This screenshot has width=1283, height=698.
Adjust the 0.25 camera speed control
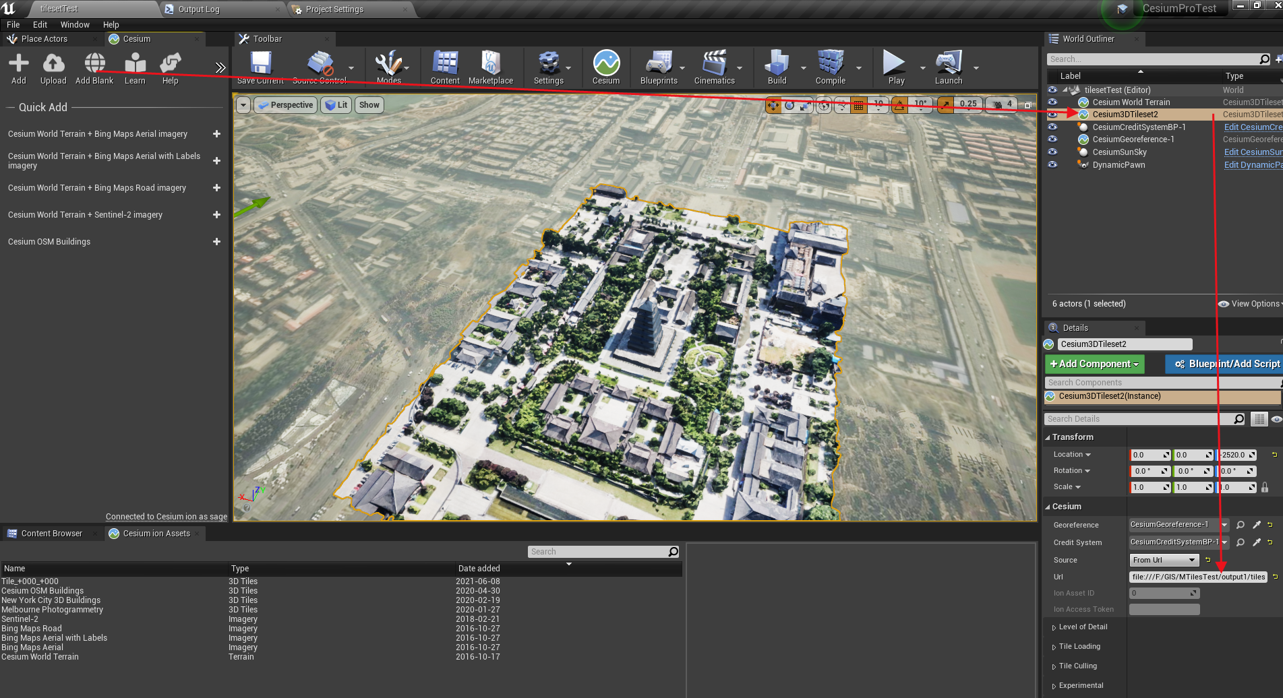(969, 104)
